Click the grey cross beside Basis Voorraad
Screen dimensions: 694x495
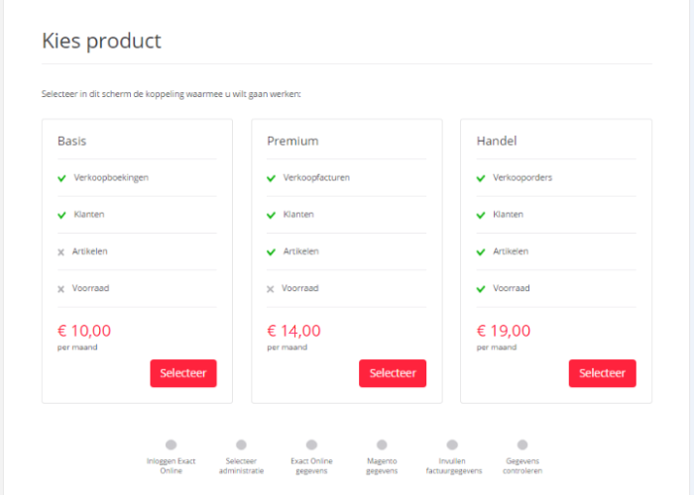[61, 289]
